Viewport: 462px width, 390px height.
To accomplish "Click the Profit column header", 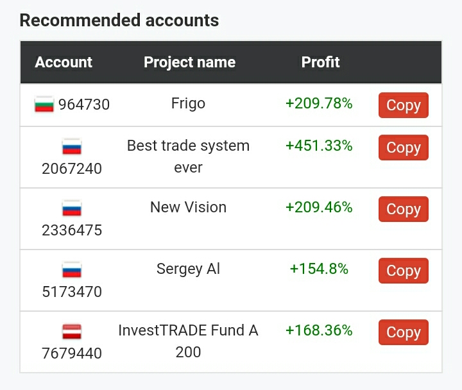I will click(x=321, y=62).
